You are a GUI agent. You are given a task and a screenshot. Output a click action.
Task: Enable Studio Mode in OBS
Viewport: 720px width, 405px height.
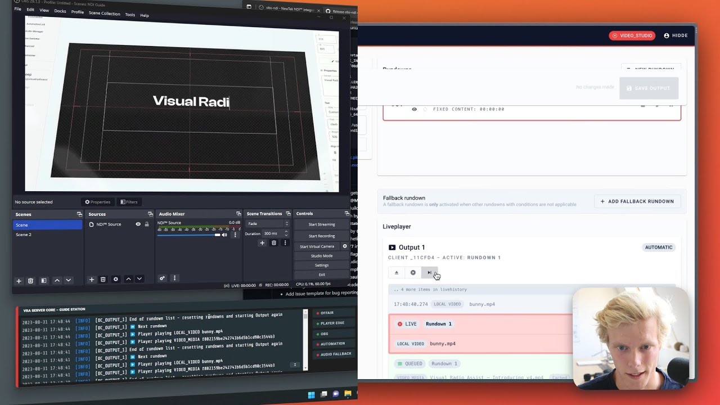click(x=322, y=256)
